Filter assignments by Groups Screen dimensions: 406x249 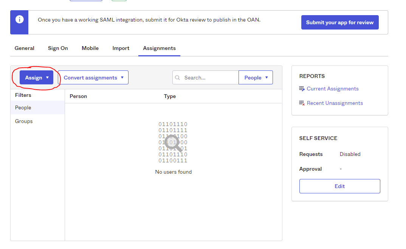point(24,121)
